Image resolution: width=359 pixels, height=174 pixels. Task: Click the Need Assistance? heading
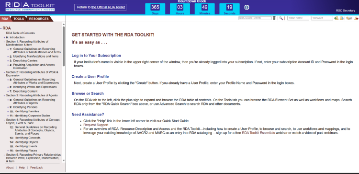tap(88, 115)
